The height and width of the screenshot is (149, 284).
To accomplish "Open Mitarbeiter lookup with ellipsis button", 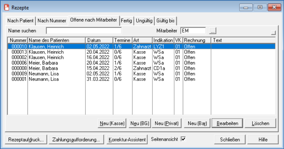I will click(x=213, y=31).
